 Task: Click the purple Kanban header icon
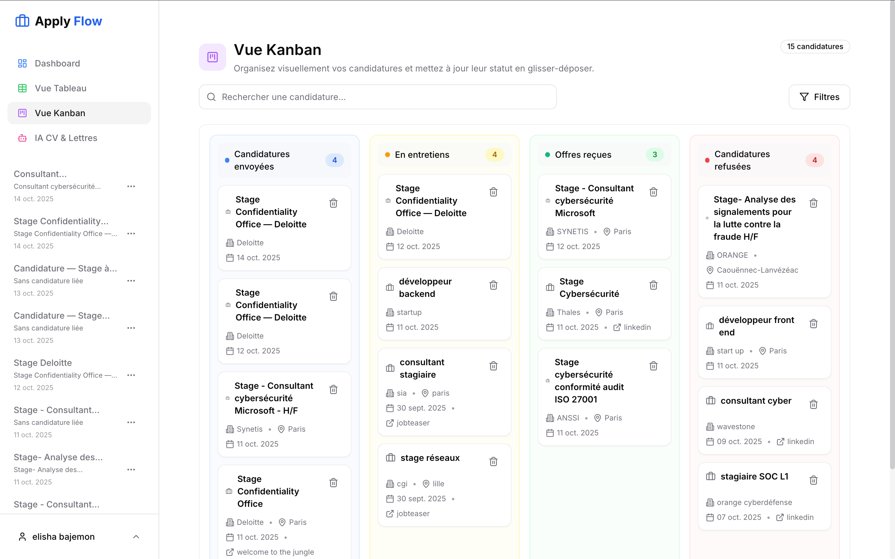pyautogui.click(x=213, y=57)
